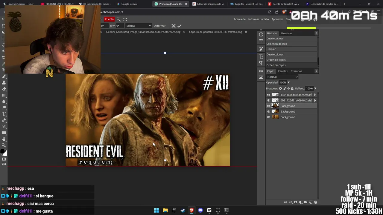This screenshot has width=383, height=215.
Task: Select the Crop tool
Action: click(3, 57)
